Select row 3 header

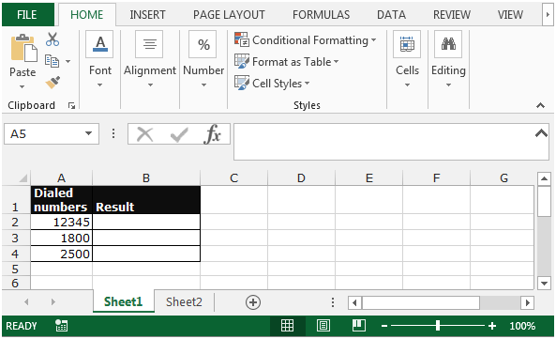click(x=15, y=238)
